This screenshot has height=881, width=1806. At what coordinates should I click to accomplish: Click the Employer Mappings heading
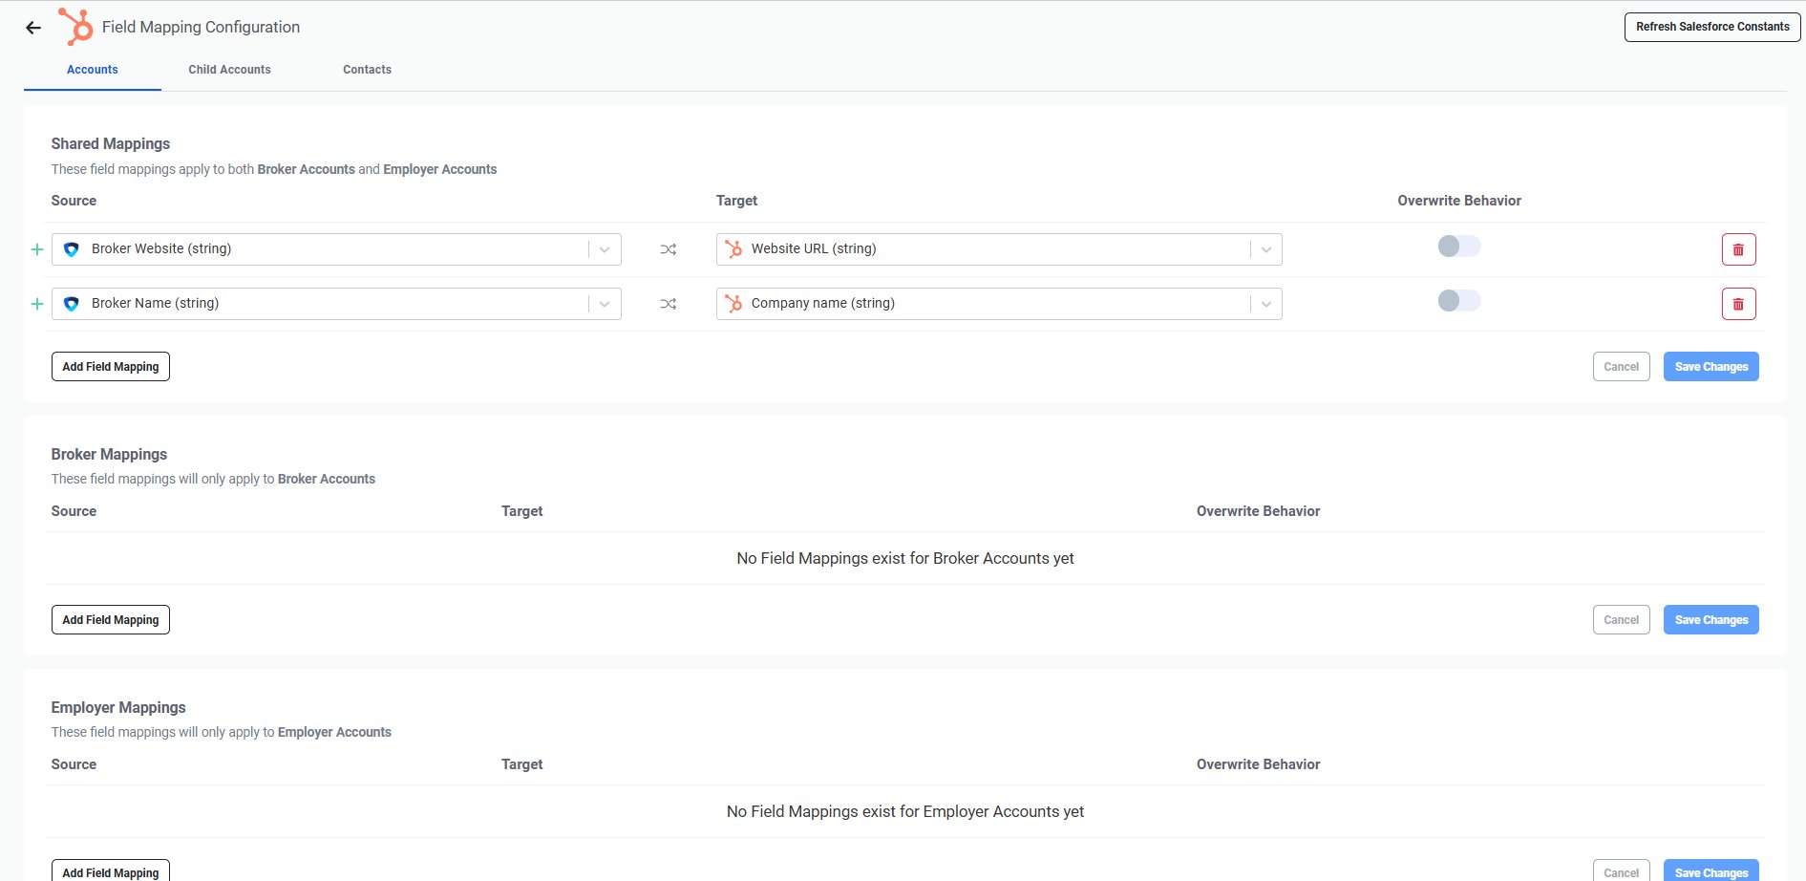pyautogui.click(x=118, y=707)
